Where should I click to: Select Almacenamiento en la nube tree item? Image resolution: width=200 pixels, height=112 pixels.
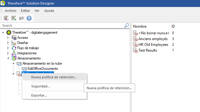click(42, 63)
